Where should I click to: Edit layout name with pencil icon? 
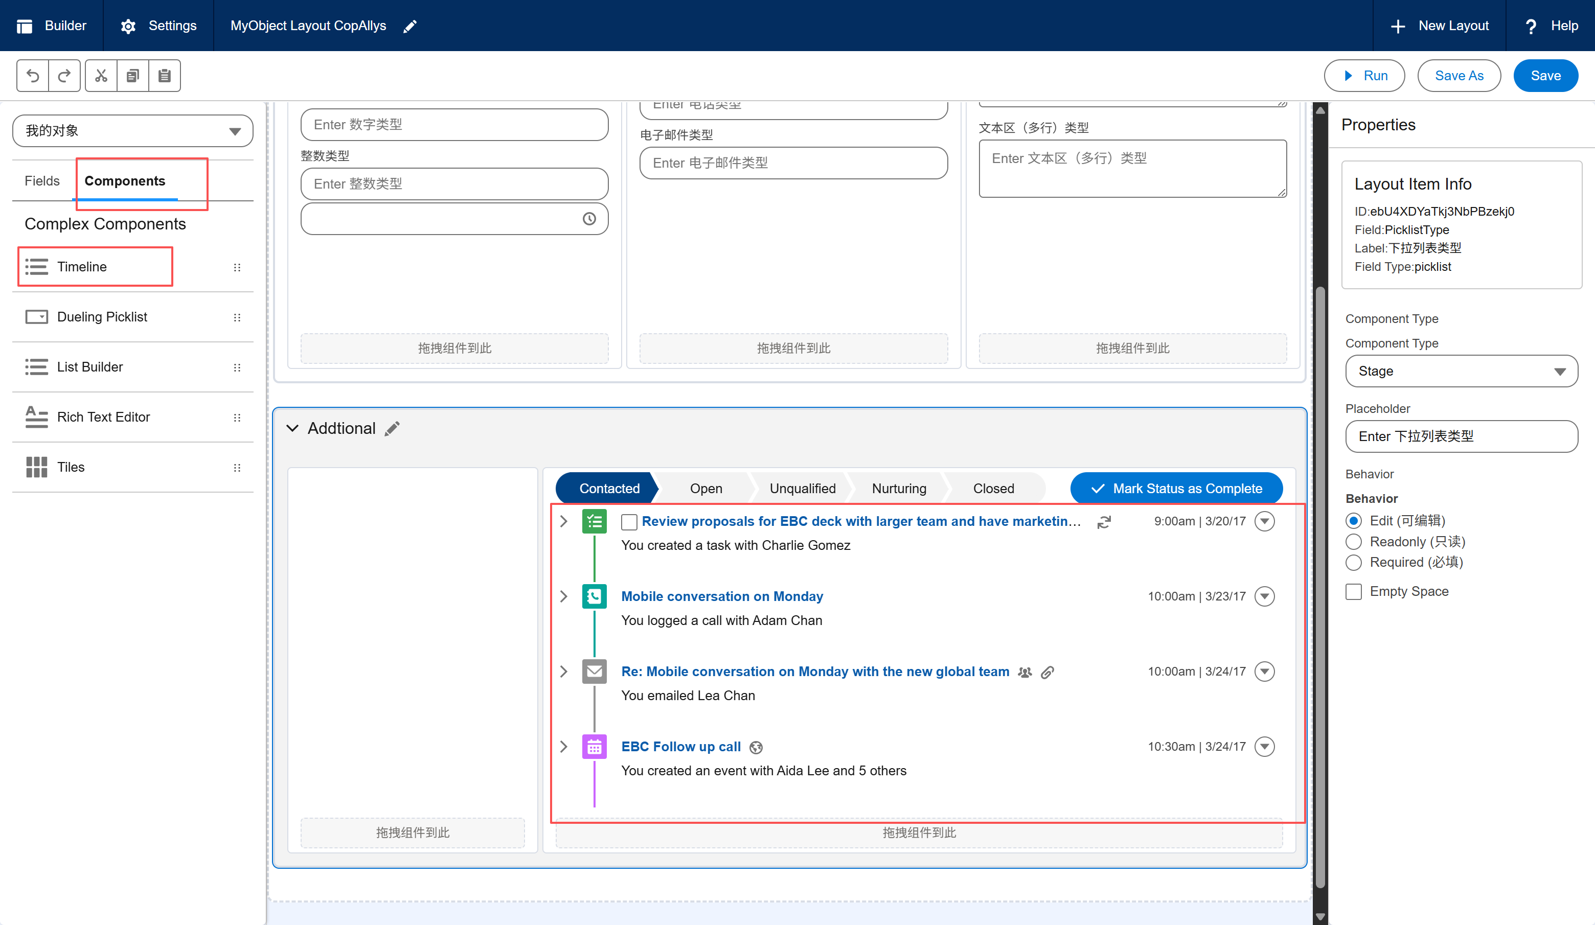coord(410,26)
